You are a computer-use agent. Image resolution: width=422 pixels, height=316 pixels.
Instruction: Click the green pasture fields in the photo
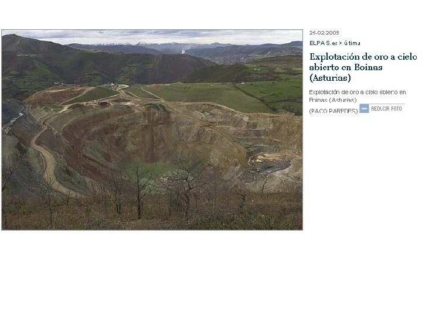[215, 95]
